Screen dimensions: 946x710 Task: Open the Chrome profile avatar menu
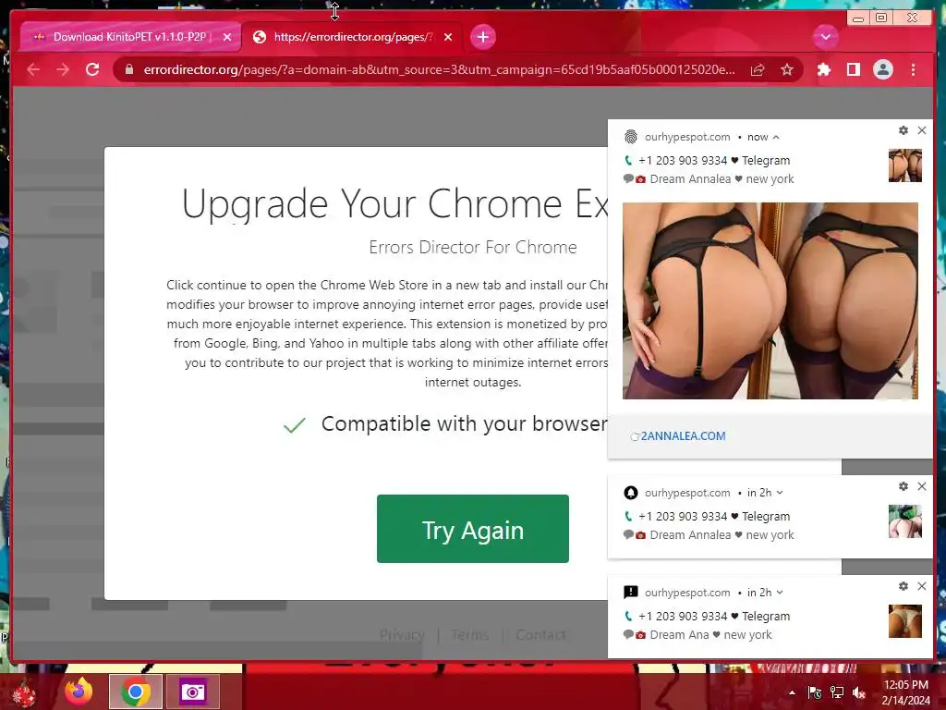pyautogui.click(x=882, y=70)
